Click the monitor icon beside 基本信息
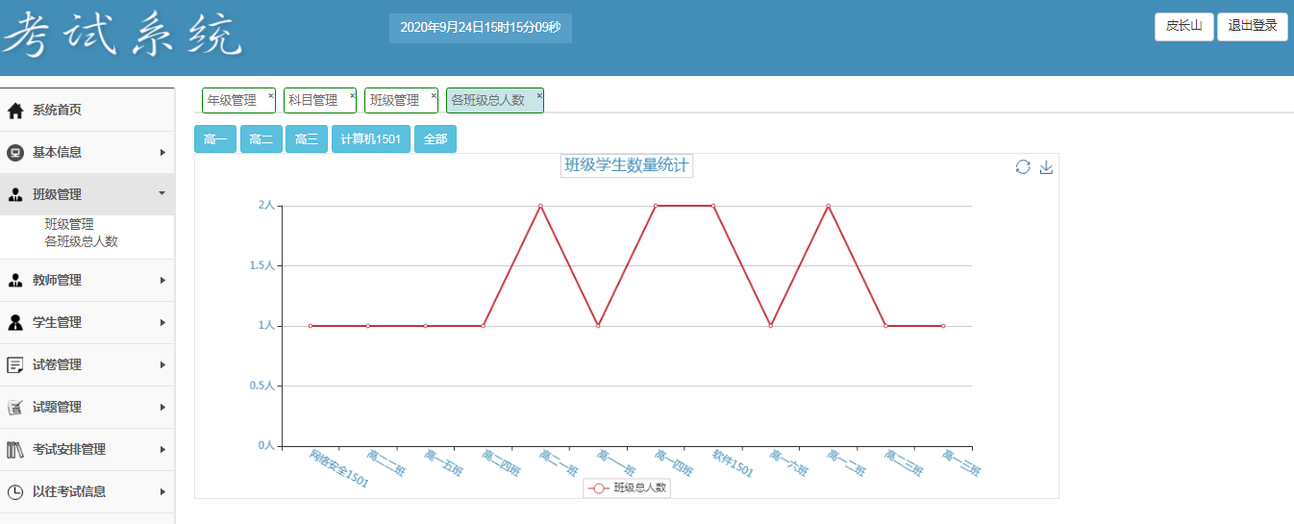 (x=15, y=153)
